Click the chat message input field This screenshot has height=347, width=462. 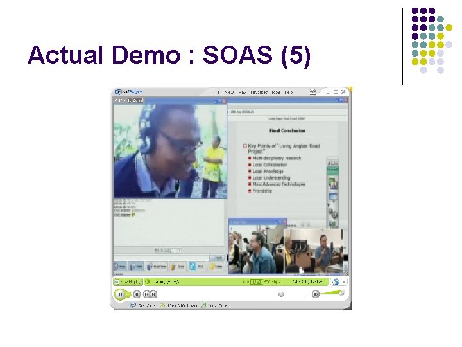click(161, 258)
